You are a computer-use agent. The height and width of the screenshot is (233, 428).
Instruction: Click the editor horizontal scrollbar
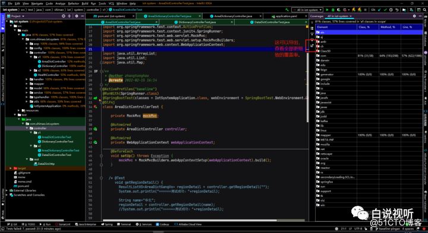[x=190, y=220]
